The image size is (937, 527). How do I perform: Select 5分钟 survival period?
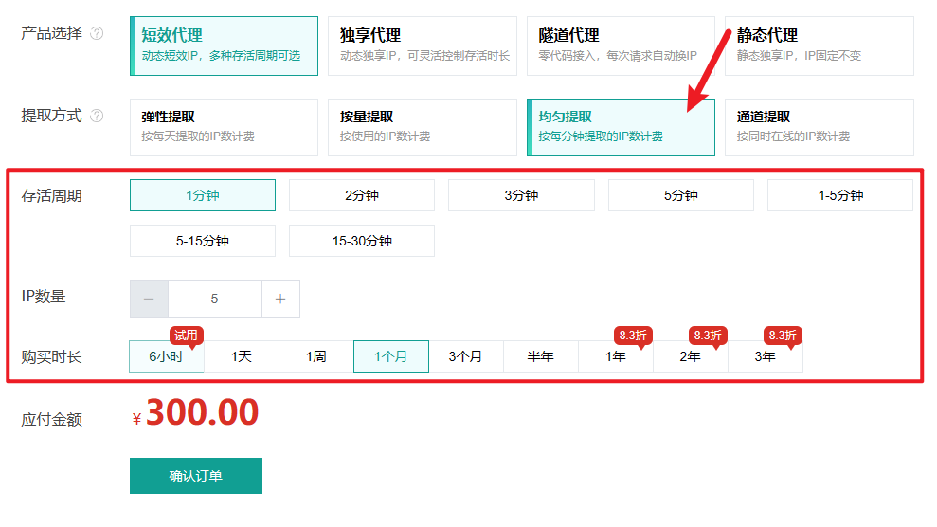click(680, 195)
